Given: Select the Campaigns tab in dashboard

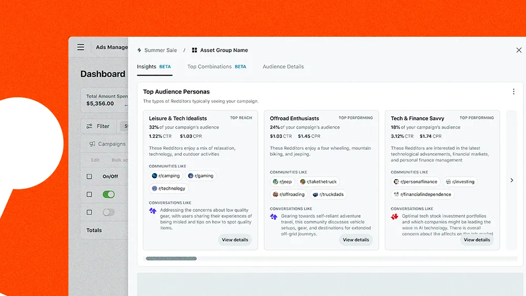Looking at the screenshot, I should click(x=108, y=144).
